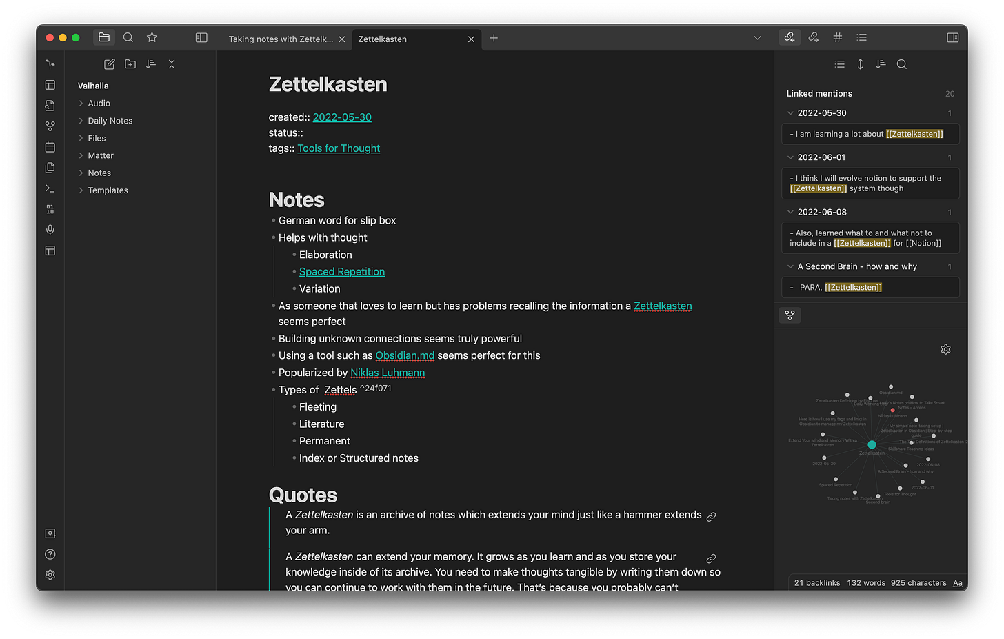Image resolution: width=1004 pixels, height=639 pixels.
Task: Show search filter in backlinks pane
Action: tap(902, 64)
